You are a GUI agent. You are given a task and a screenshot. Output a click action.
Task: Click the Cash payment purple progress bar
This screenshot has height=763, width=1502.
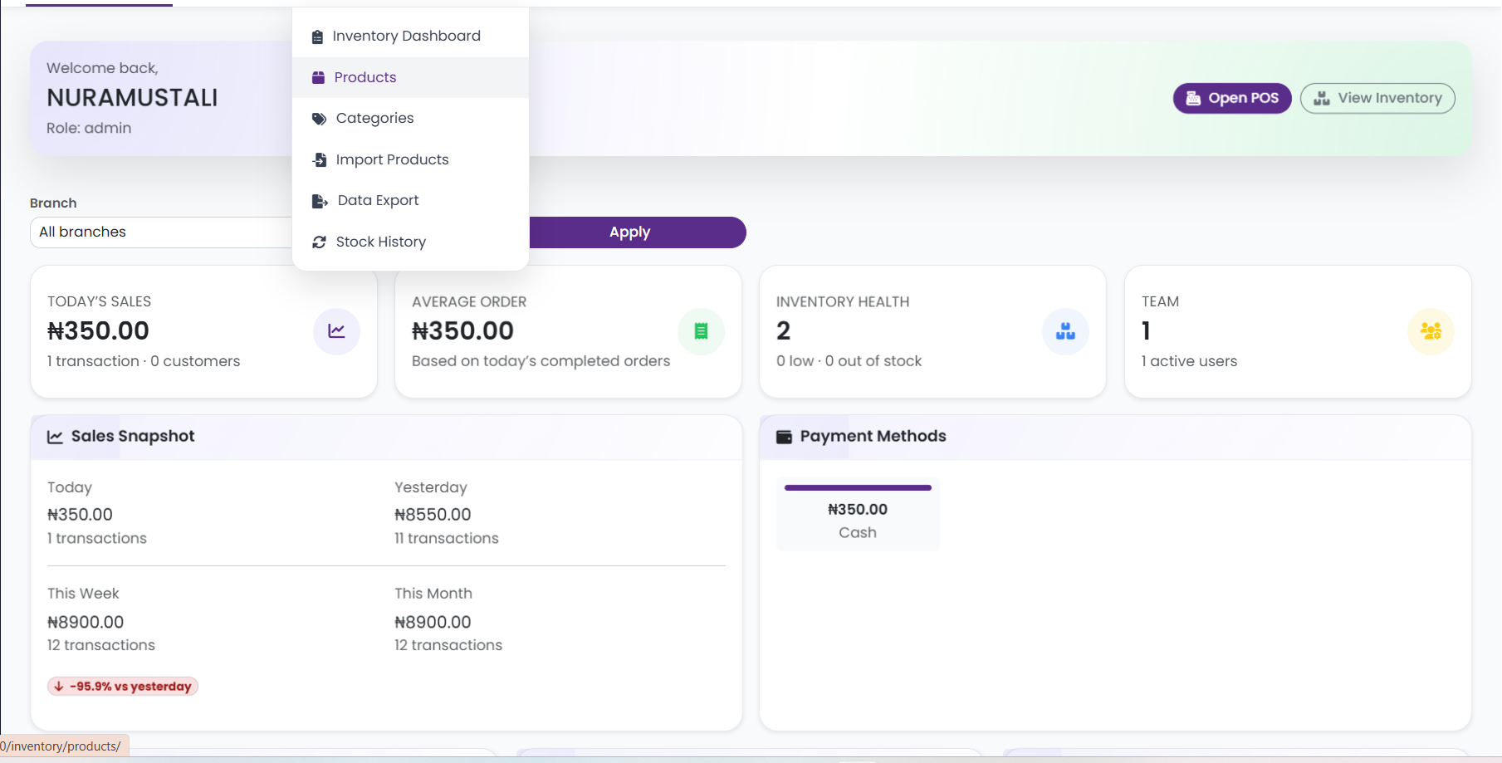pos(857,488)
